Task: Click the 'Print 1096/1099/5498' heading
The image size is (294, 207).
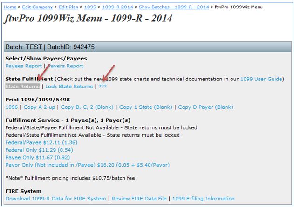Action: [37, 100]
